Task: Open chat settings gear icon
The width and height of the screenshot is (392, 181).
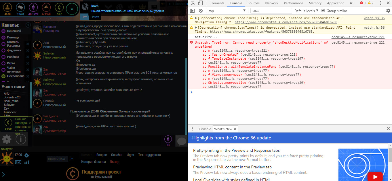Action: click(x=7, y=139)
